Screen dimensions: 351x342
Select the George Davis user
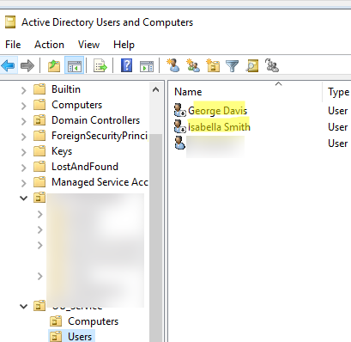click(217, 111)
